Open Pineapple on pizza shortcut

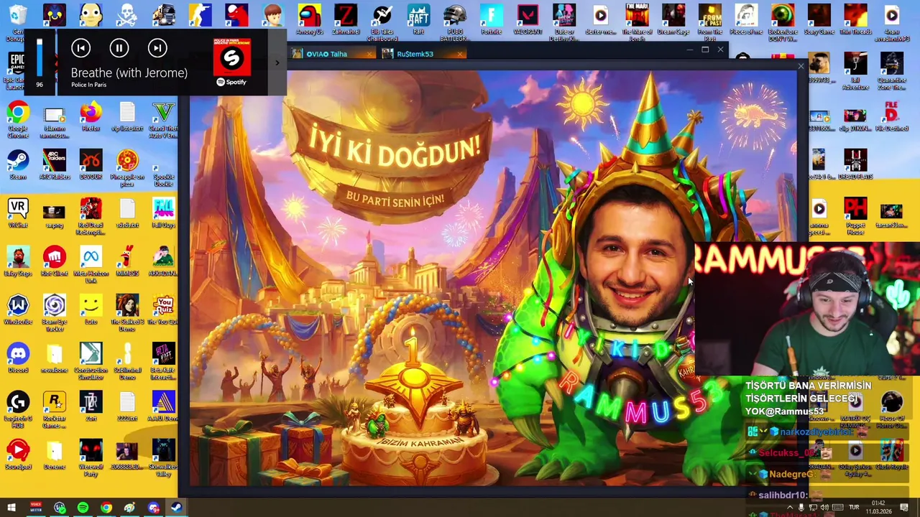point(127,168)
